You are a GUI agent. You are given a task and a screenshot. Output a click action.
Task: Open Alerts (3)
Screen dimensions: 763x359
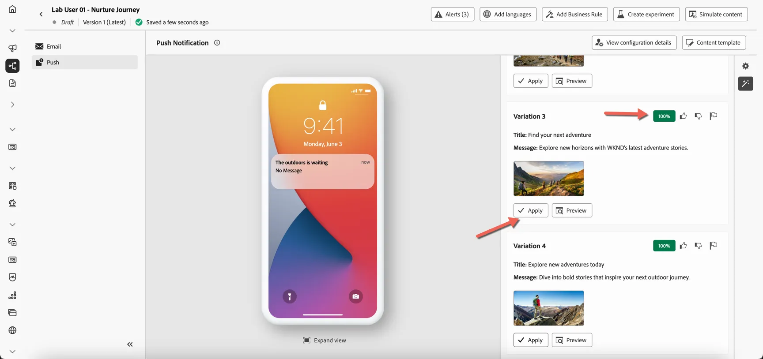453,14
